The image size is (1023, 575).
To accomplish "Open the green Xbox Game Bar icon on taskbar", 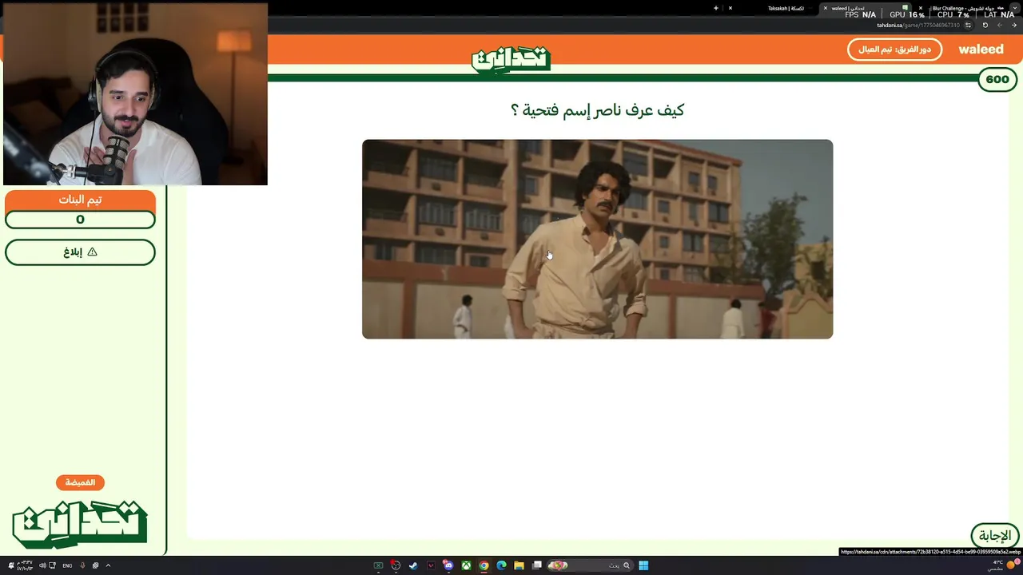I will pos(378,565).
